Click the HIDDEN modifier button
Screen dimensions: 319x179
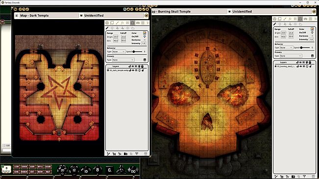24,172
